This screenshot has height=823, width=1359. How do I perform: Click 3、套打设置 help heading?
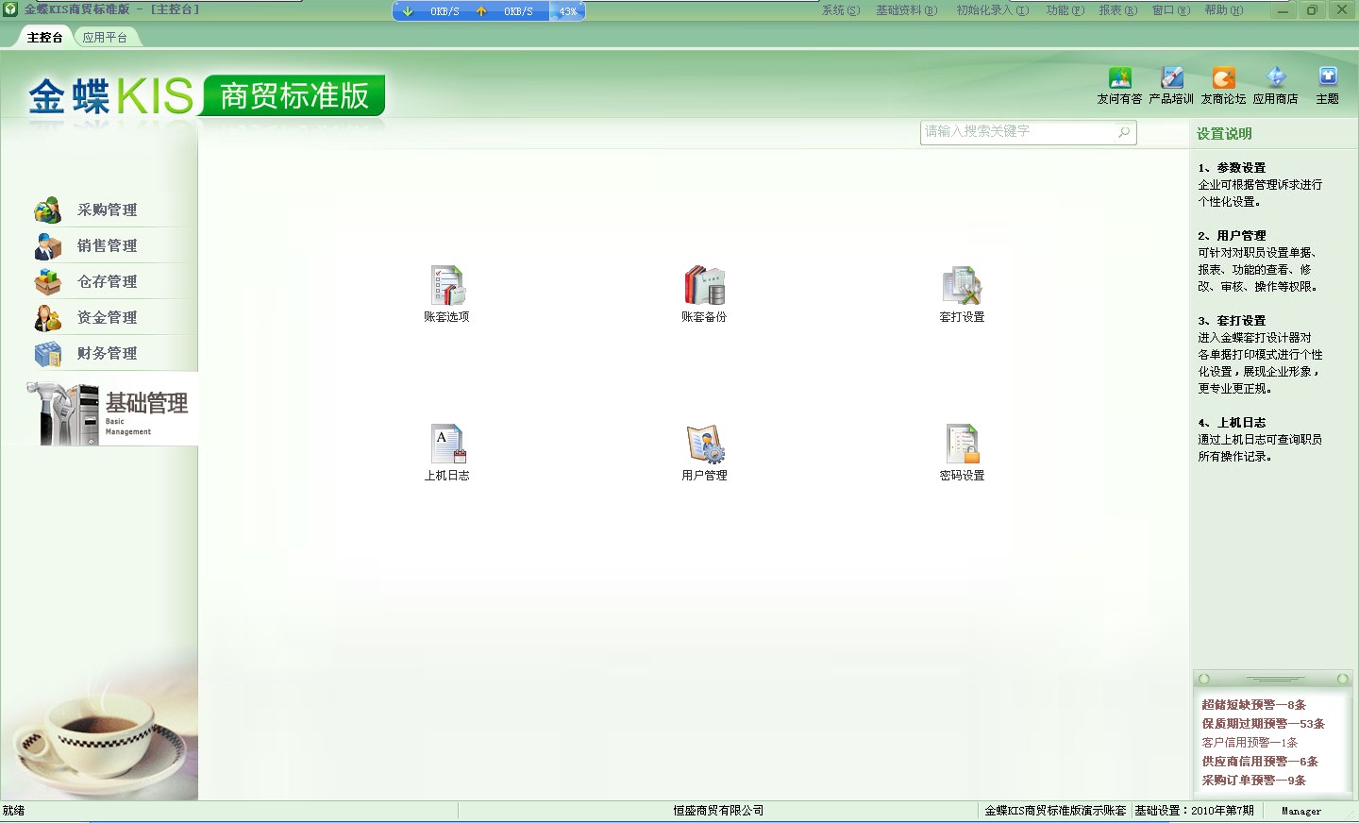pos(1232,321)
